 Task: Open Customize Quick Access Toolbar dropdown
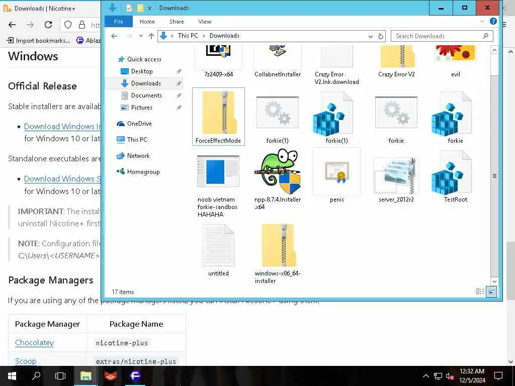click(149, 8)
